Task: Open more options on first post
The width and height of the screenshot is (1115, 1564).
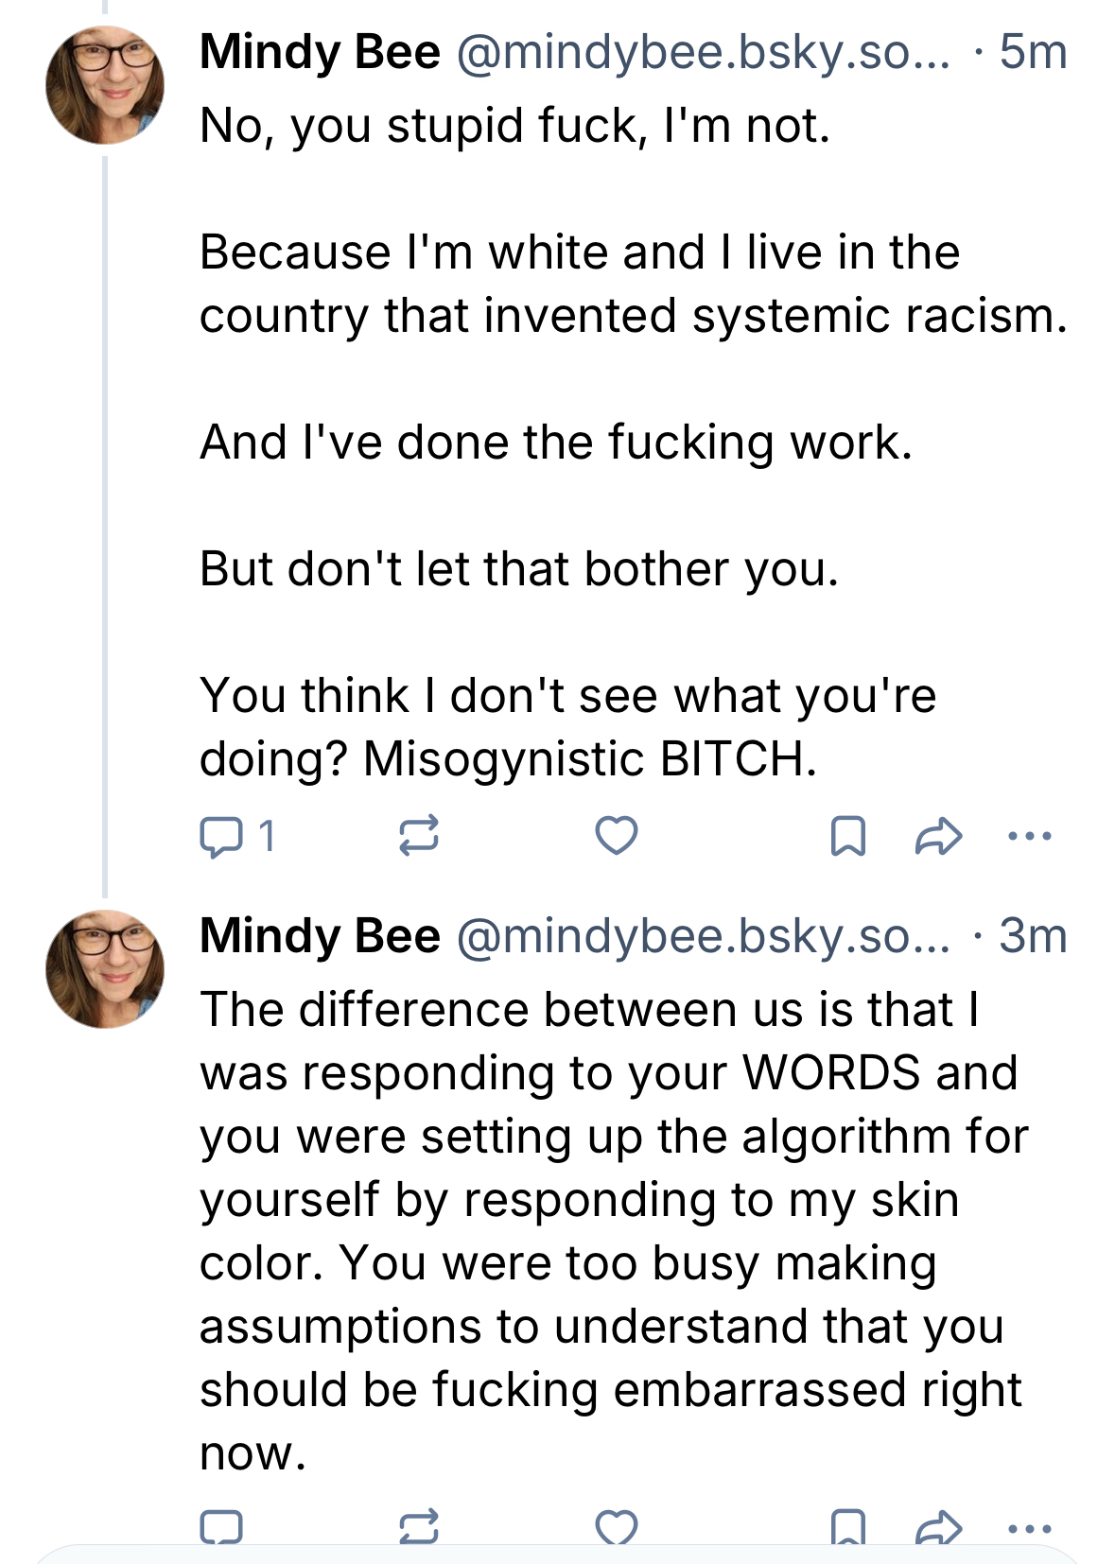Action: click(x=1030, y=836)
